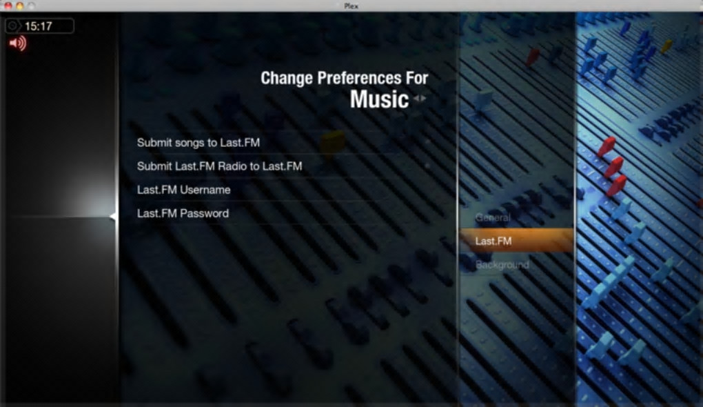Click the Music section title
This screenshot has width=703, height=407.
point(379,99)
